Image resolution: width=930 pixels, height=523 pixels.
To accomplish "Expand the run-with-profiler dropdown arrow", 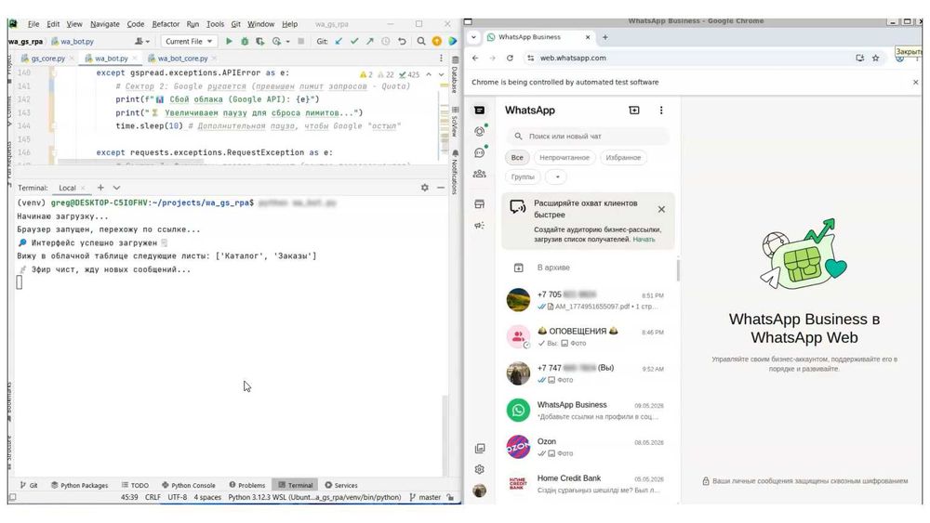I will coord(287,42).
